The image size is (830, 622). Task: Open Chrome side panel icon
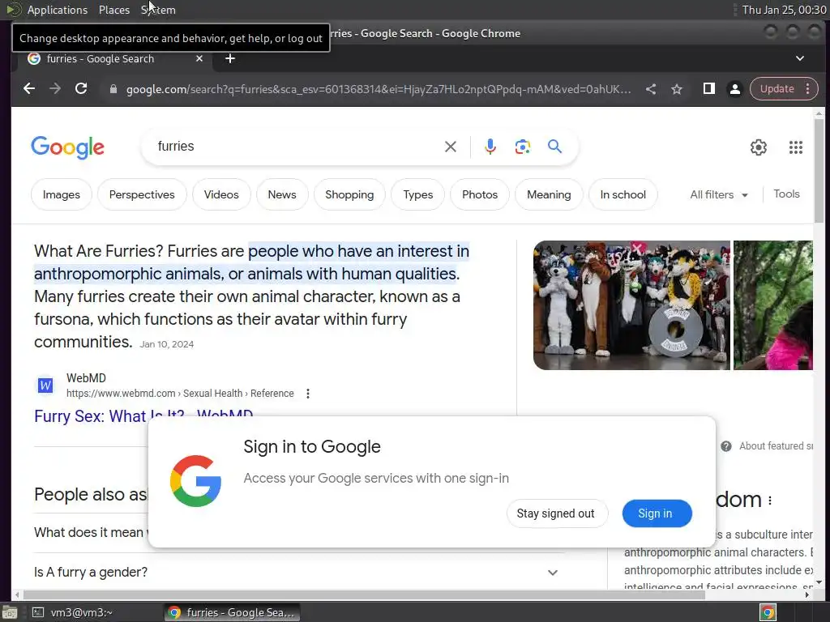(708, 89)
